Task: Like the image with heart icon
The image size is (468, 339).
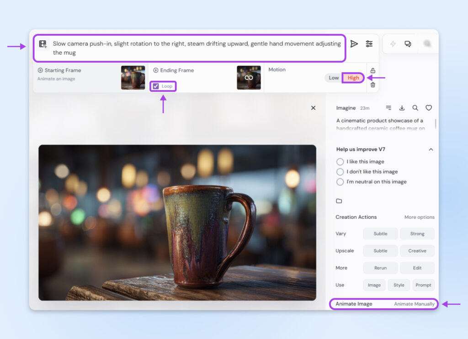Action: pyautogui.click(x=429, y=108)
